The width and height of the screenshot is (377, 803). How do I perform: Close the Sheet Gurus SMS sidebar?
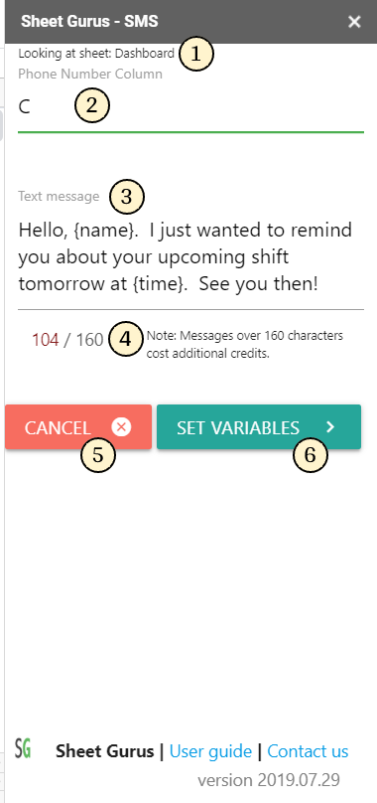click(x=354, y=22)
